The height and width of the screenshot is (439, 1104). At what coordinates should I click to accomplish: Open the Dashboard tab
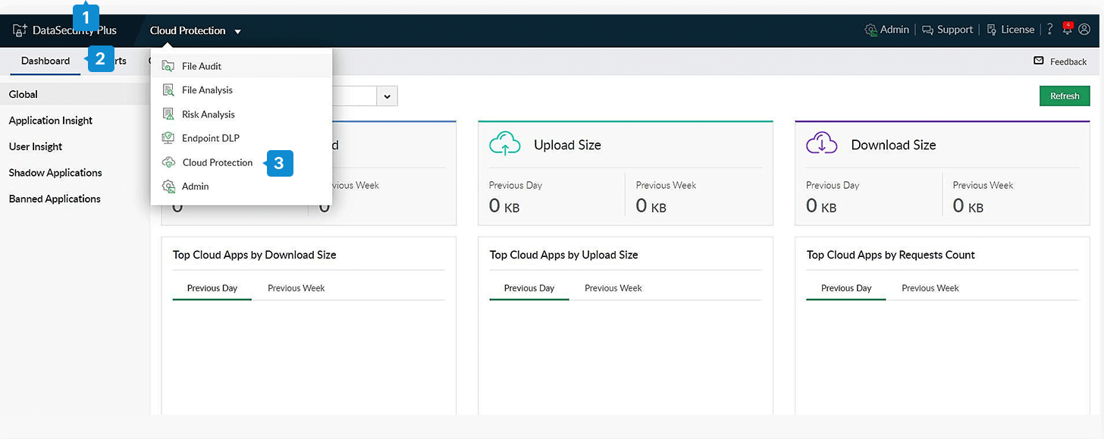pyautogui.click(x=45, y=61)
